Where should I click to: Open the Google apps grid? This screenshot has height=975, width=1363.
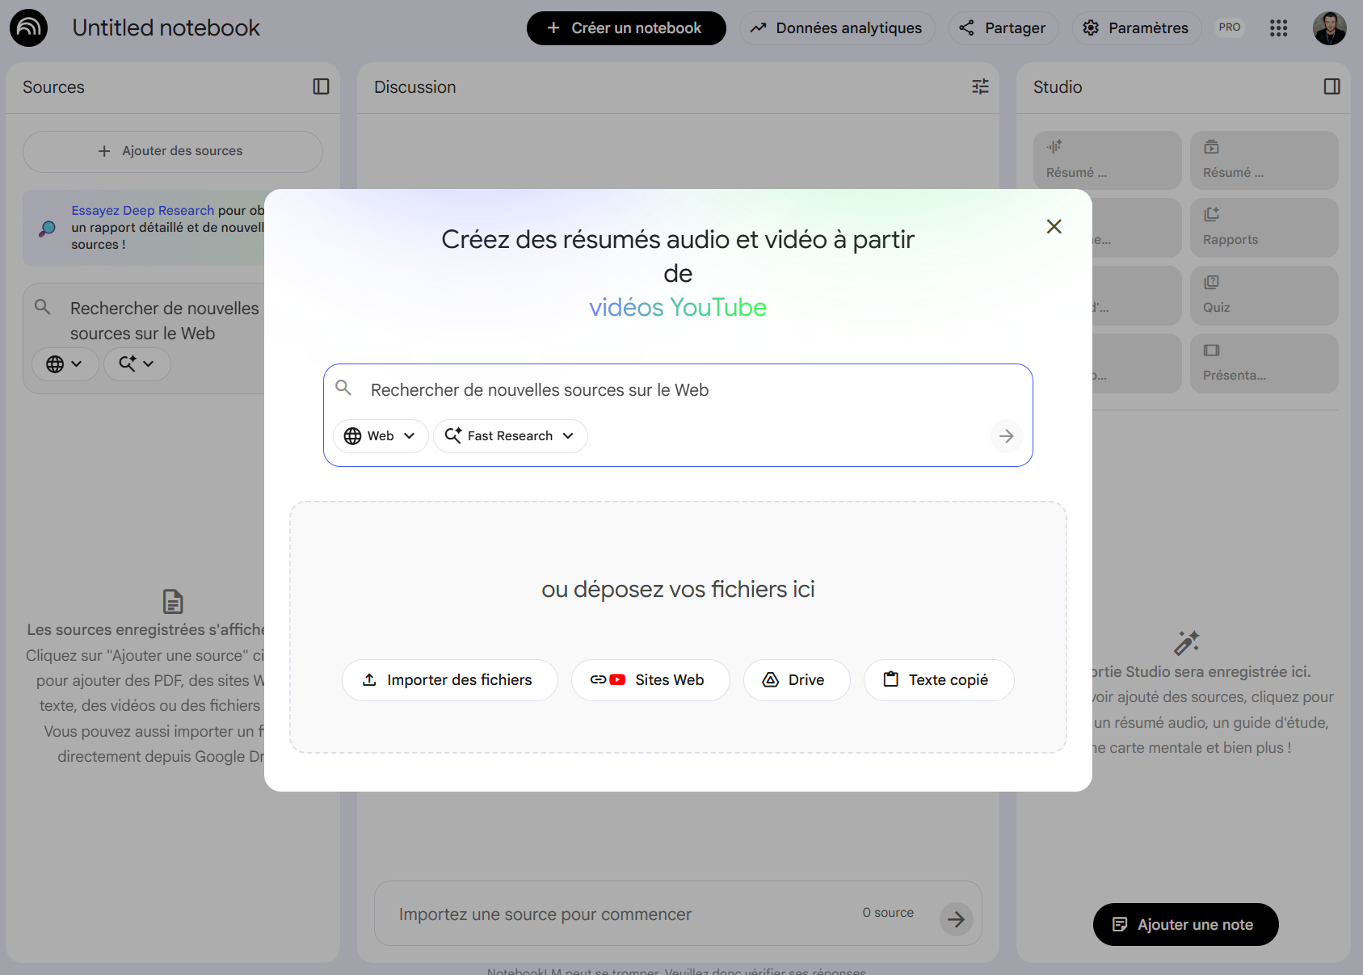coord(1279,27)
